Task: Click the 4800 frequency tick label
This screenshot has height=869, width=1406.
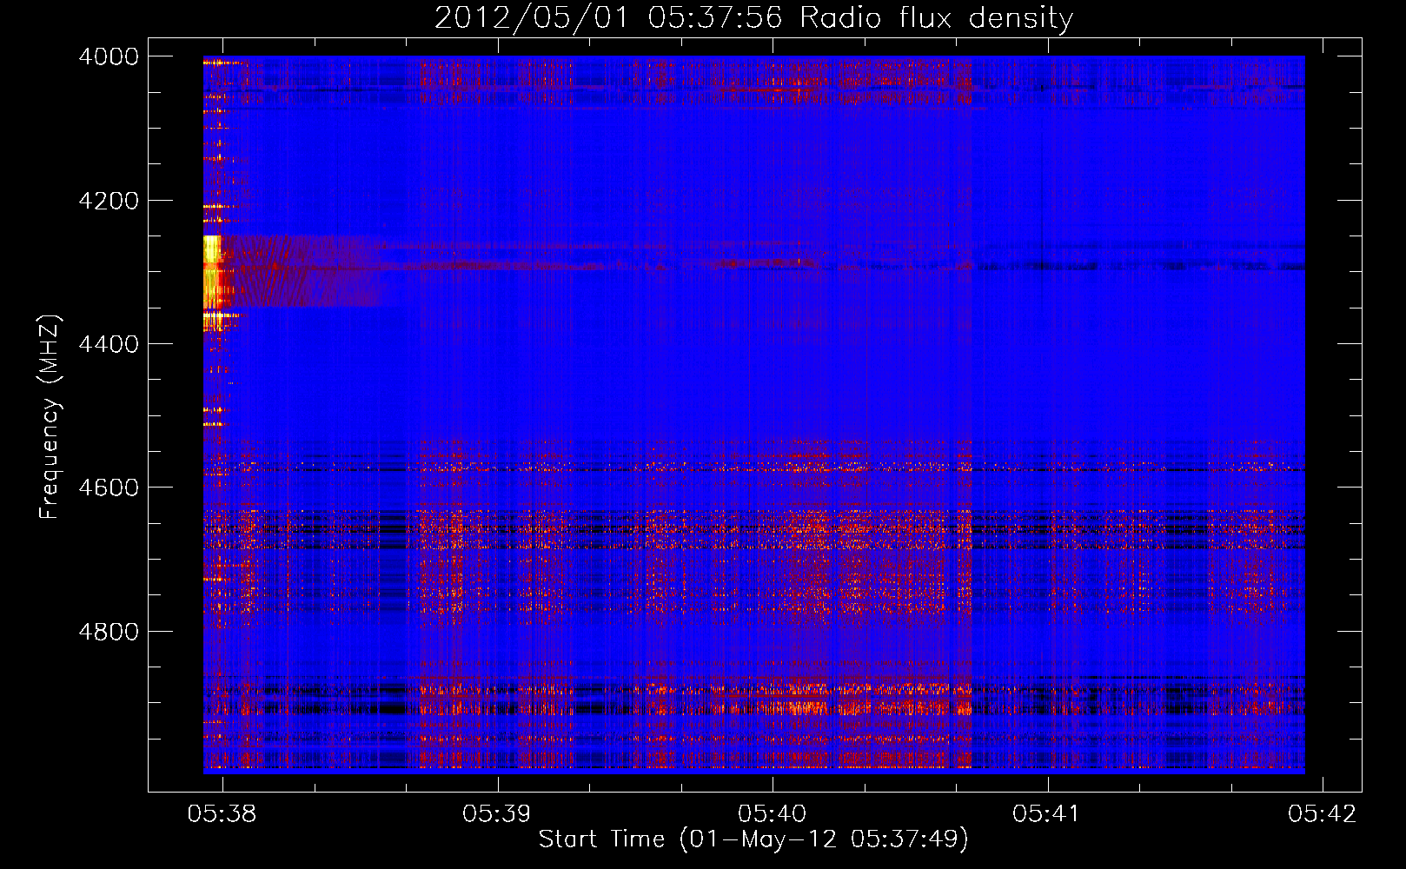Action: point(109,631)
